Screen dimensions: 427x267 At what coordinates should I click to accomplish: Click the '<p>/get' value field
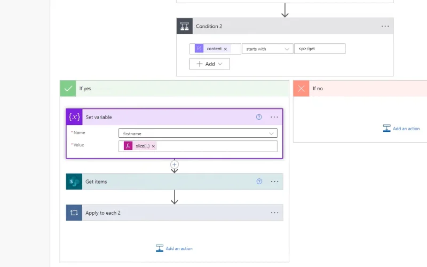320,49
